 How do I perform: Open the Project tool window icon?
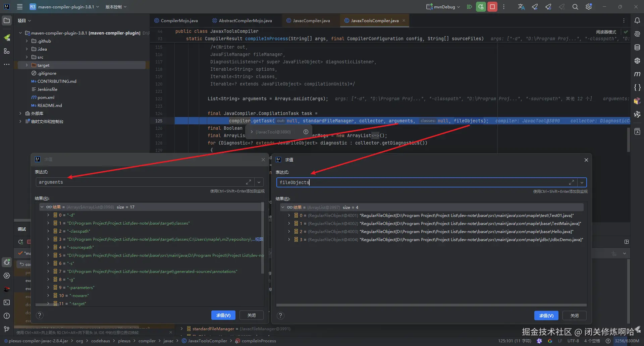point(7,20)
